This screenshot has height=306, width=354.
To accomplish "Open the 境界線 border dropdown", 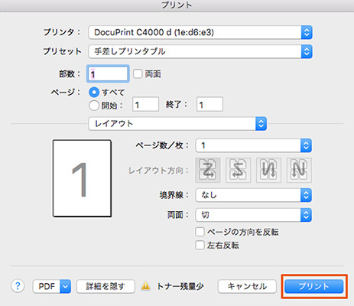I will click(x=253, y=195).
